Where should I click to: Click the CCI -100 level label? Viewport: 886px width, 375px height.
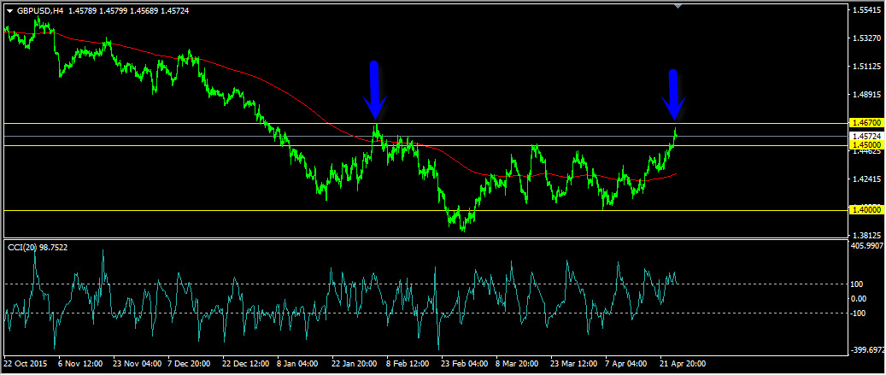(x=858, y=313)
